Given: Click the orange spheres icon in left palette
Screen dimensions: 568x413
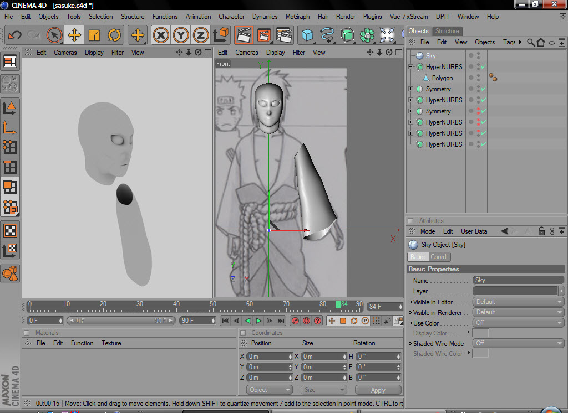Looking at the screenshot, I should click(x=10, y=273).
